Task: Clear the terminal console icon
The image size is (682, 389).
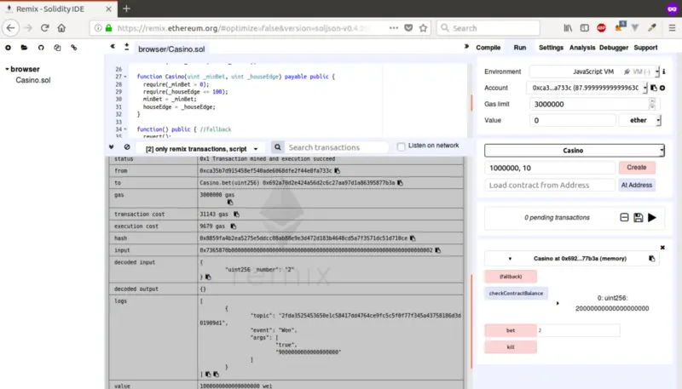Action: coord(127,147)
